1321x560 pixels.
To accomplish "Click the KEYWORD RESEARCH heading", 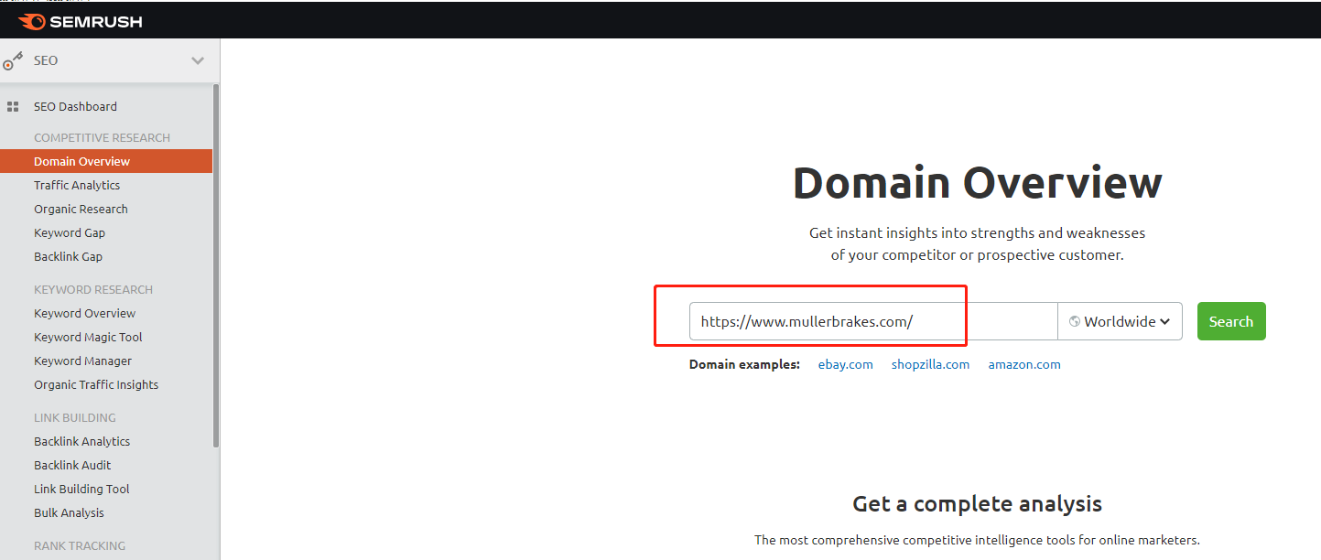I will tap(93, 289).
